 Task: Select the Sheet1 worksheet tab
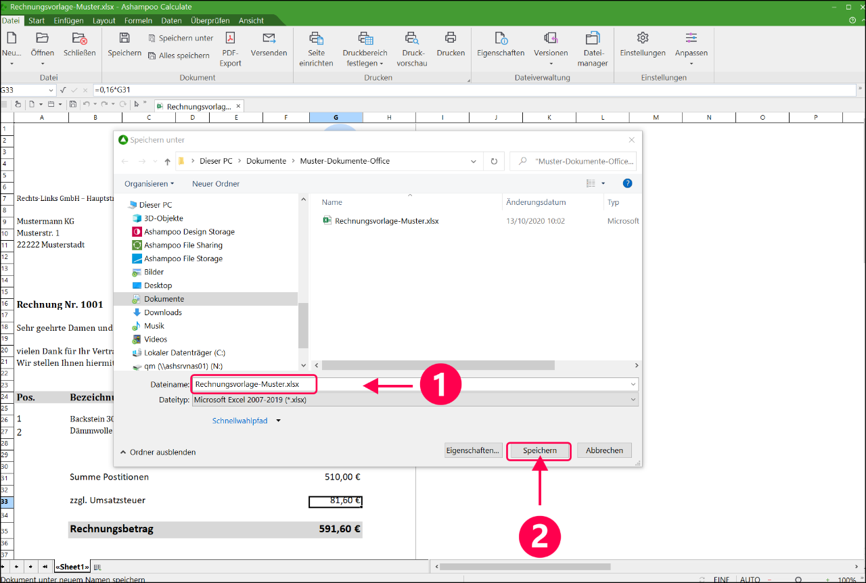tap(72, 567)
